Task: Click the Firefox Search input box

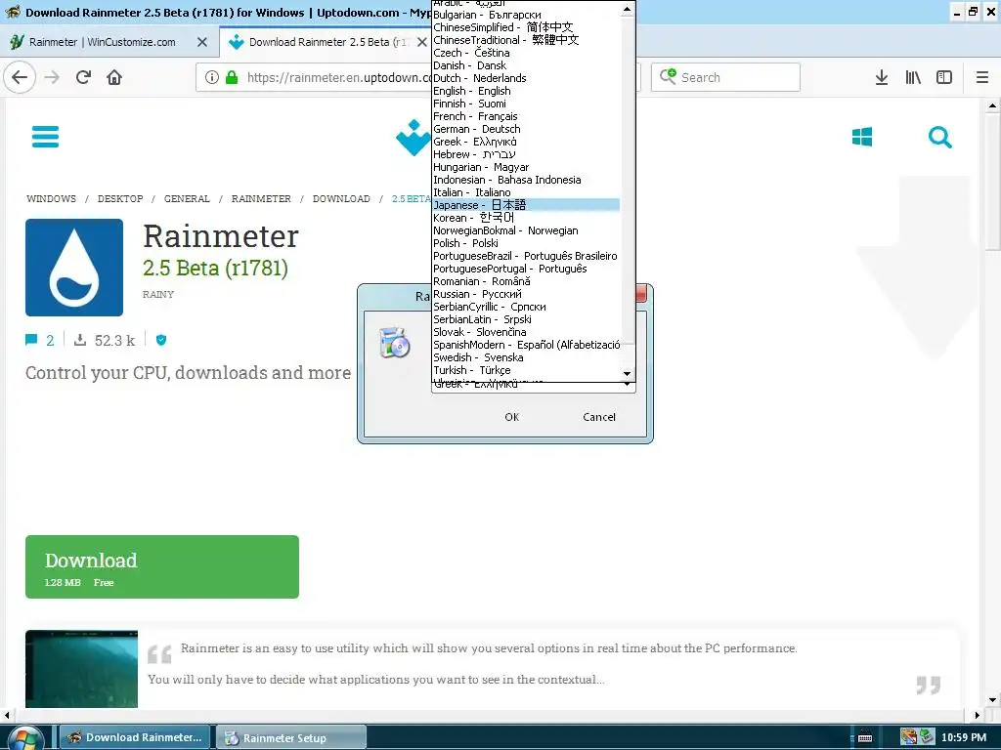Action: [725, 77]
